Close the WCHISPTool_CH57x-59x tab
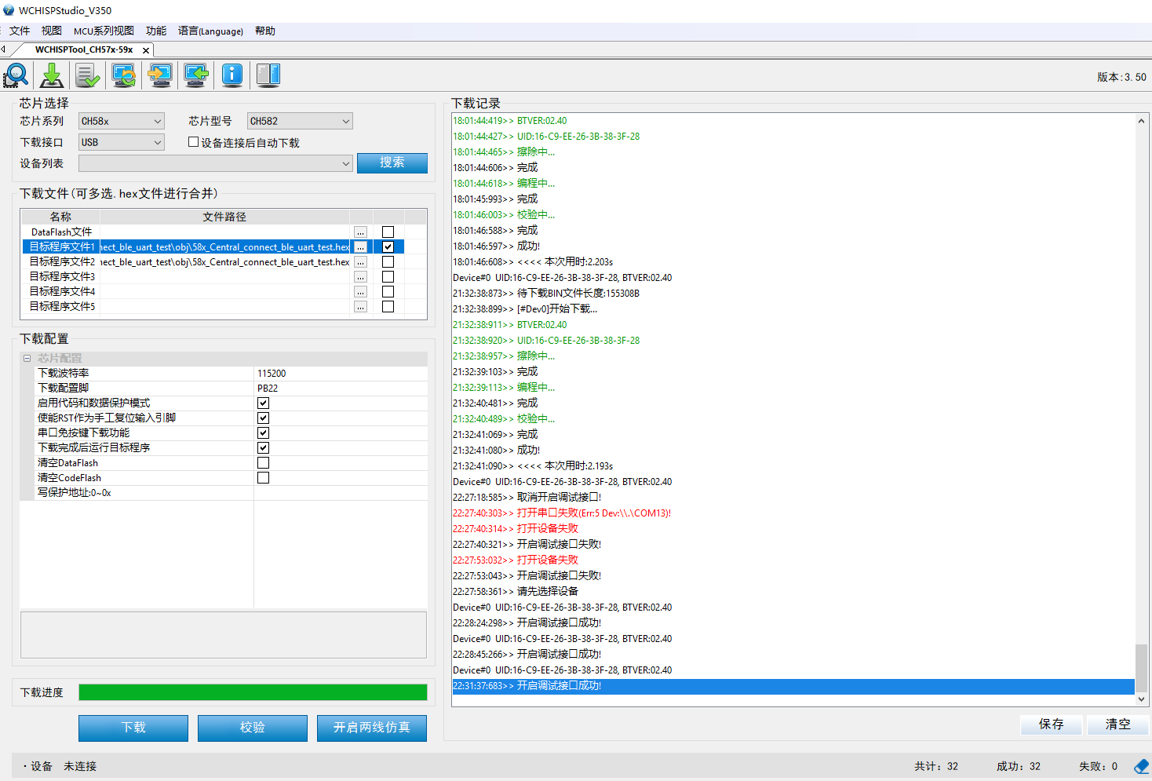The height and width of the screenshot is (781, 1152). 146,50
